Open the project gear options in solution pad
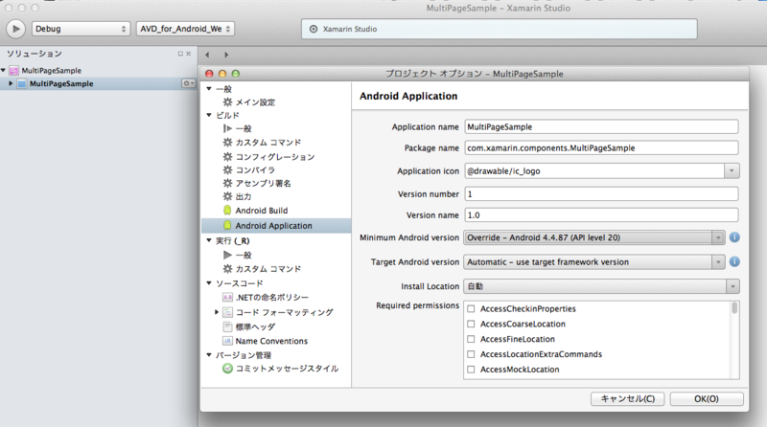Screen dimensions: 767x427 click(x=188, y=83)
